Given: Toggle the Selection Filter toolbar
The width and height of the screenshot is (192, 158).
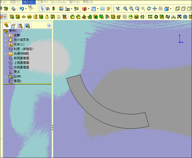Looking at the screenshot, I should [48, 9].
